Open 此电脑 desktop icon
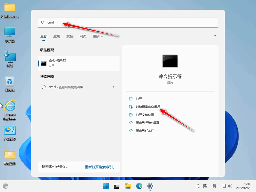This screenshot has width=256, height=192. (10, 32)
